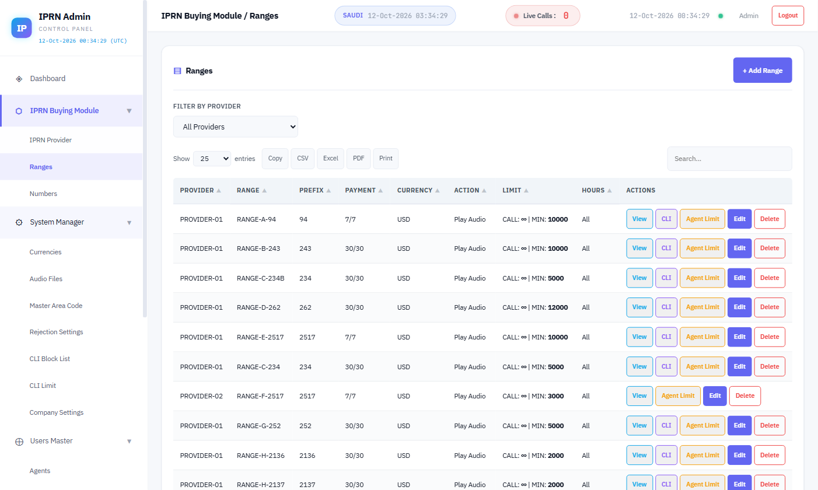Click the System Manager gear icon
Screen dimensions: 818x490
[19, 222]
